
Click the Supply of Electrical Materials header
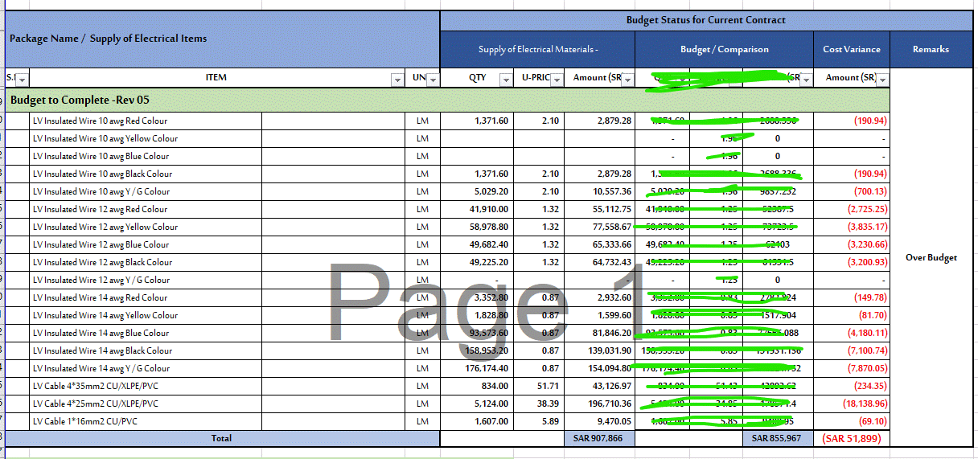point(538,49)
